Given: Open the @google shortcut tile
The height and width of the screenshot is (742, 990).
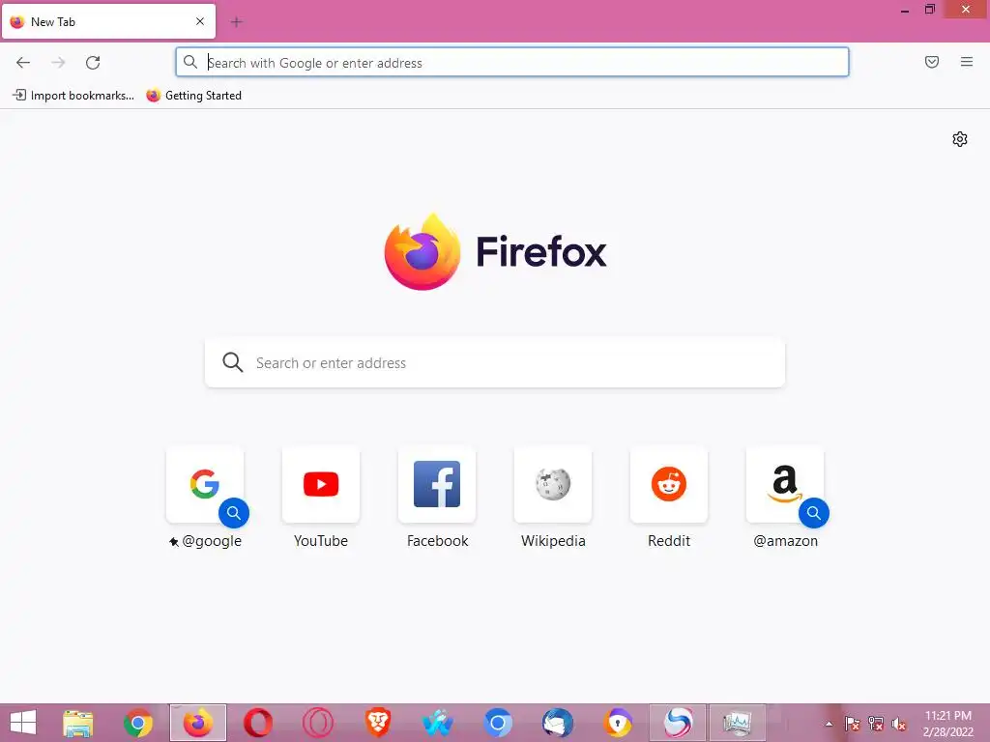Looking at the screenshot, I should [205, 485].
